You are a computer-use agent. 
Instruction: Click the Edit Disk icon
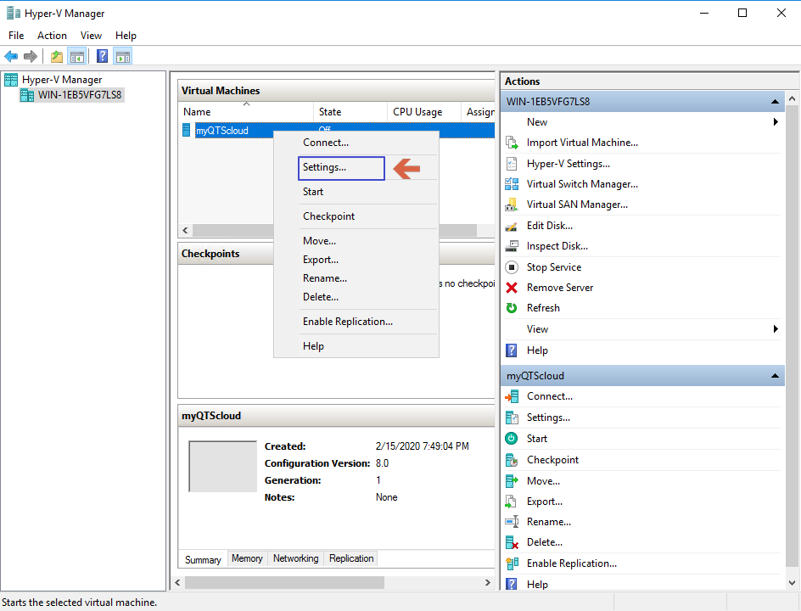click(x=512, y=226)
